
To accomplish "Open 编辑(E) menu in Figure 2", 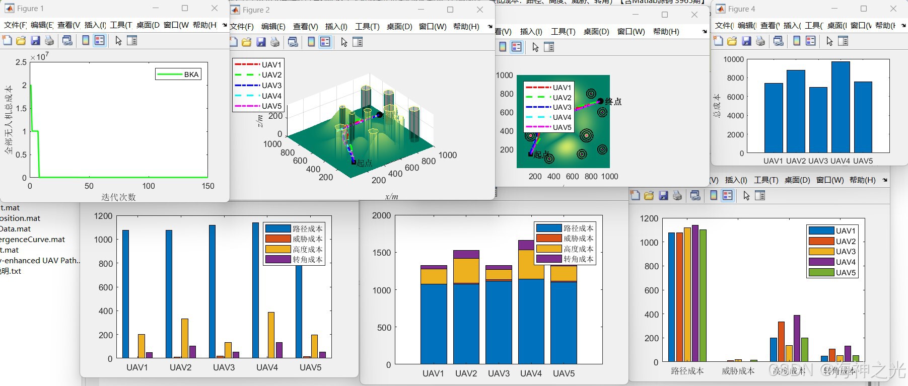I will (x=273, y=26).
